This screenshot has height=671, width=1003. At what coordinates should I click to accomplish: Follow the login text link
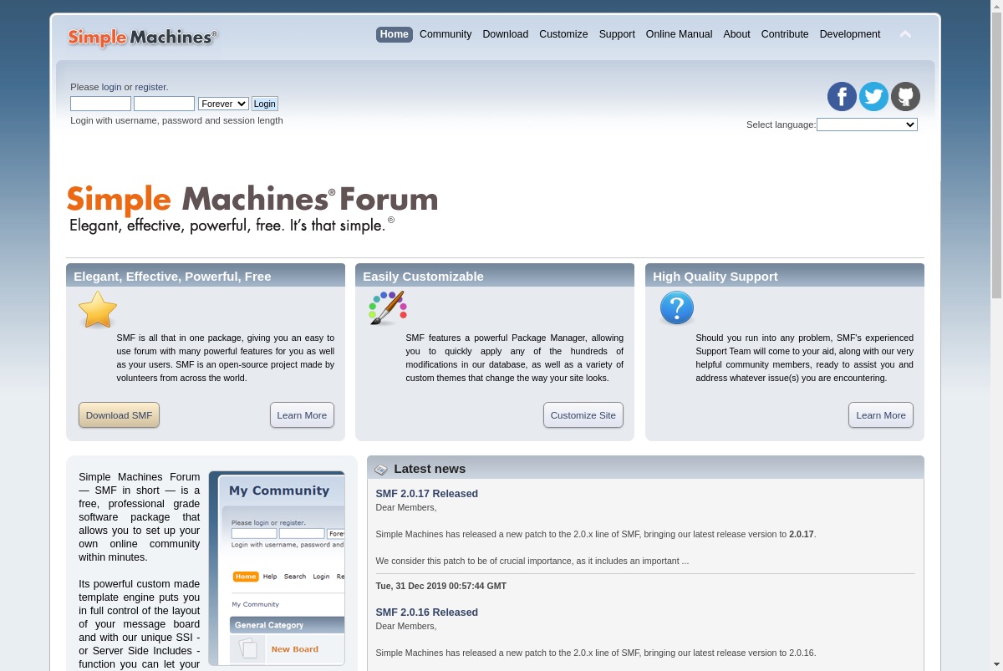[111, 87]
